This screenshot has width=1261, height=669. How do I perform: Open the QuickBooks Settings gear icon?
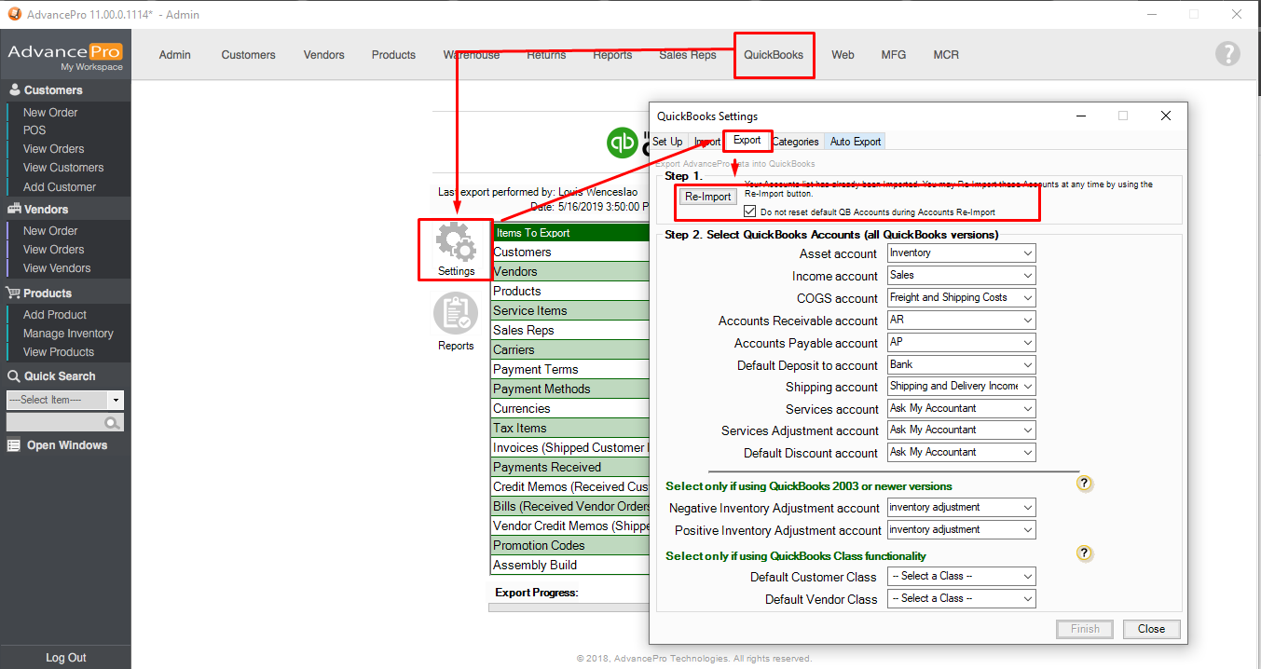coord(456,245)
